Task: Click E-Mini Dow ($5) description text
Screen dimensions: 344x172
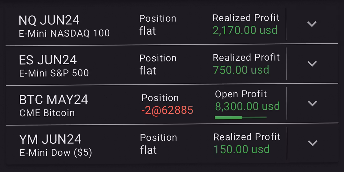Action: tap(56, 153)
